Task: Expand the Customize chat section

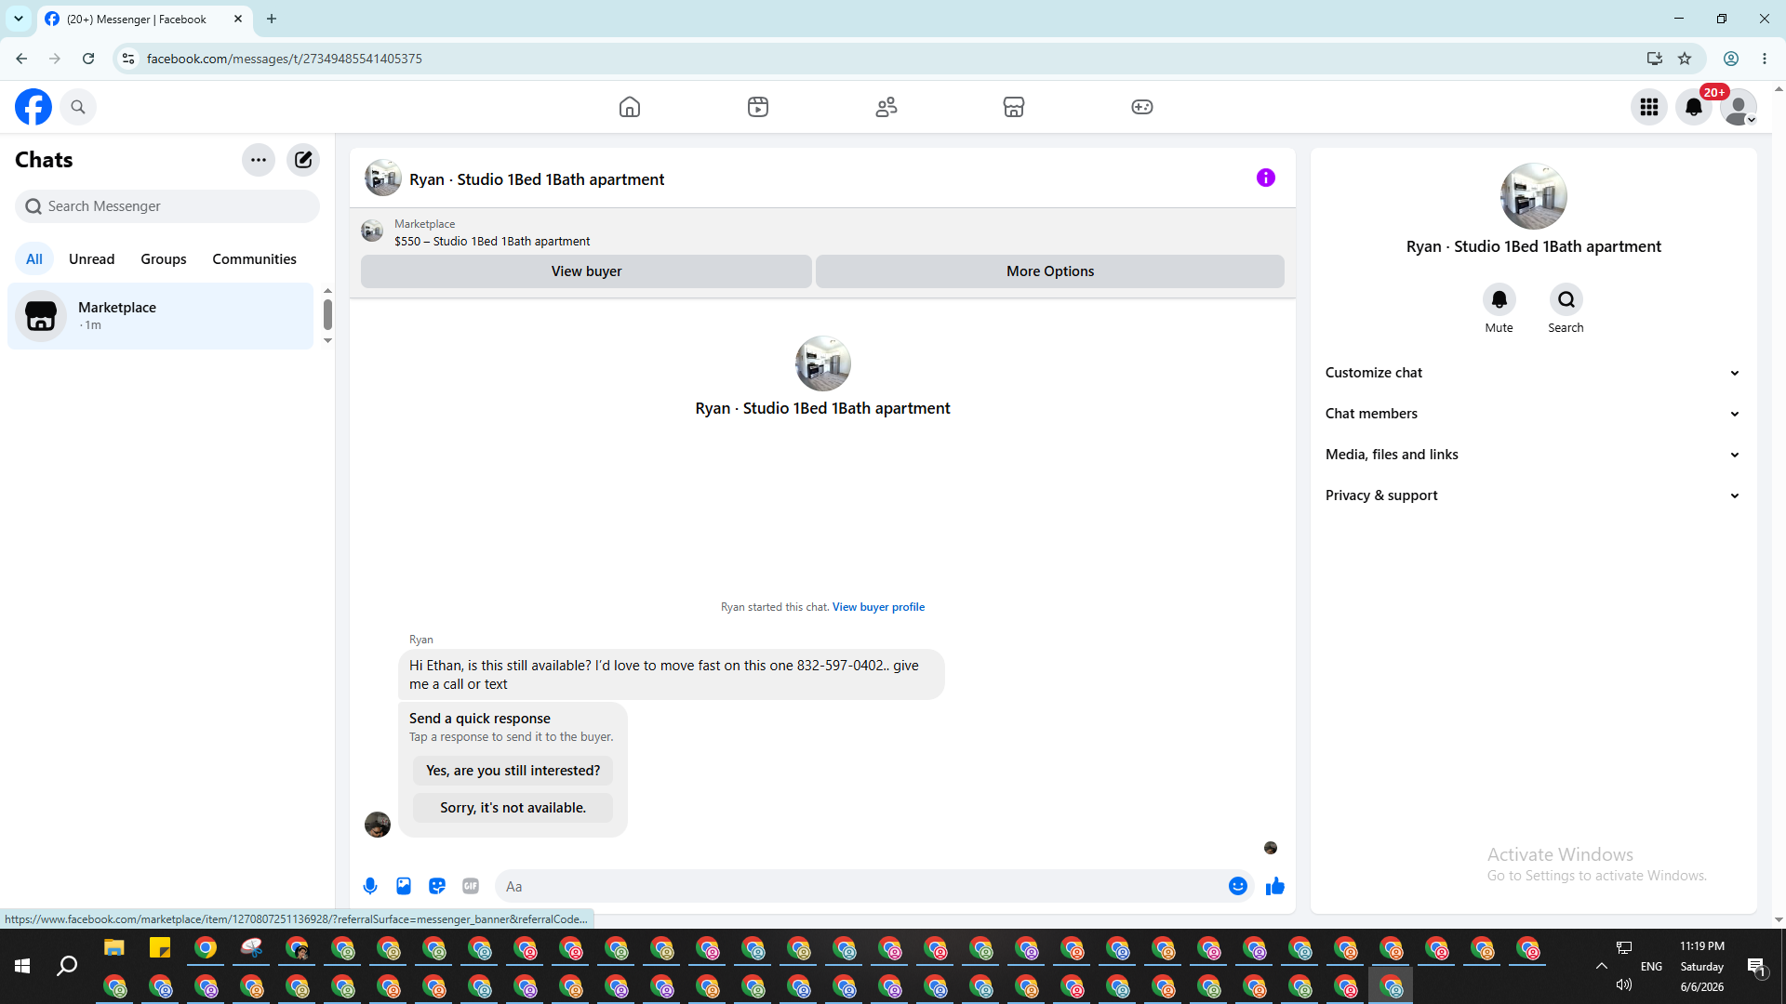Action: [1534, 373]
